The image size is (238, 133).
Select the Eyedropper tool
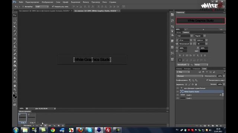pyautogui.click(x=15, y=34)
